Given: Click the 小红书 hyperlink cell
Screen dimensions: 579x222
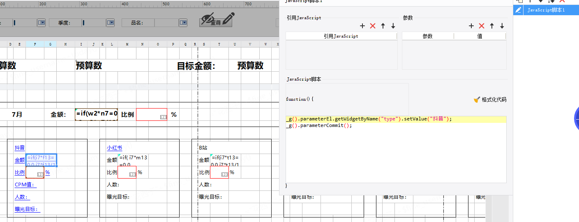Looking at the screenshot, I should click(x=114, y=148).
